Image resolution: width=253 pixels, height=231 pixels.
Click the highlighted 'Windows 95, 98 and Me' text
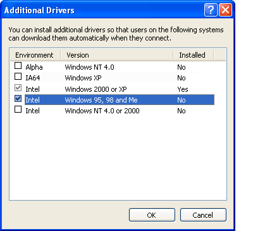(101, 100)
